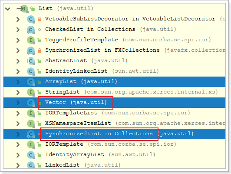Click public icon beside IdentityLinkedList
The image size is (231, 174).
39,71
